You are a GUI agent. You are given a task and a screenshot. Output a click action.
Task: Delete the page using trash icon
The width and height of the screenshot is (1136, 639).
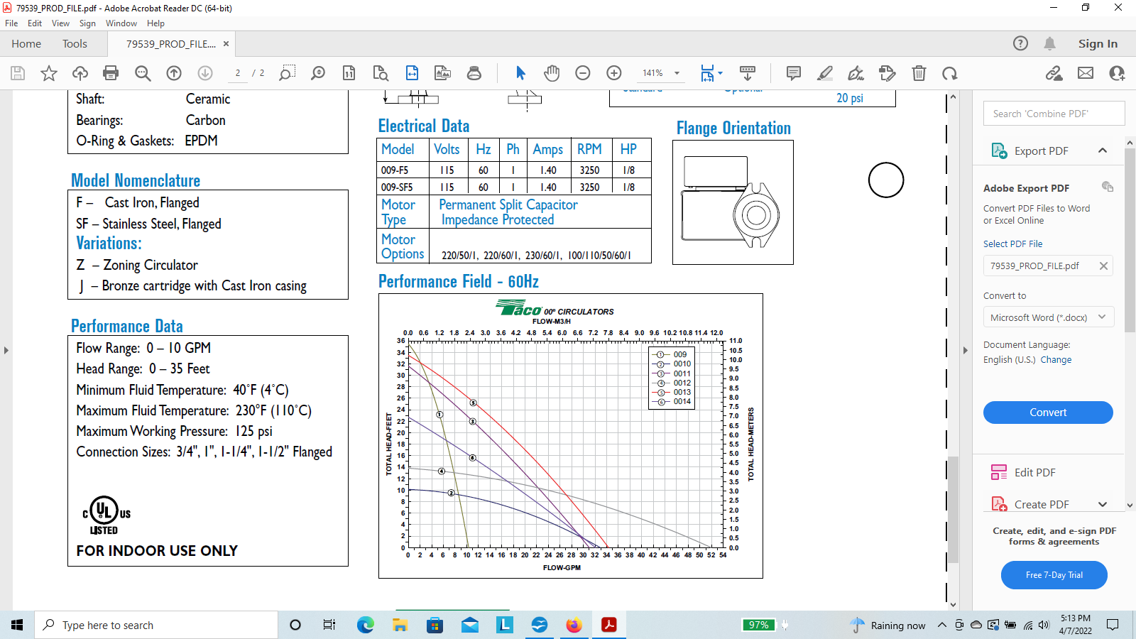pyautogui.click(x=919, y=73)
